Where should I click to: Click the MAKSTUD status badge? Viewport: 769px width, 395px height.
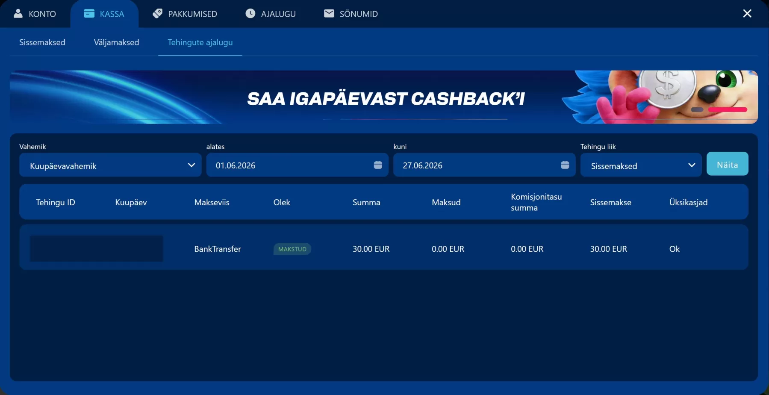[x=292, y=249]
